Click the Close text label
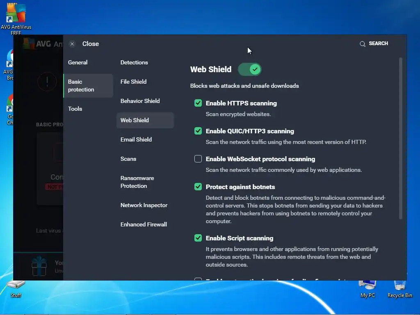The height and width of the screenshot is (315, 420). [91, 43]
